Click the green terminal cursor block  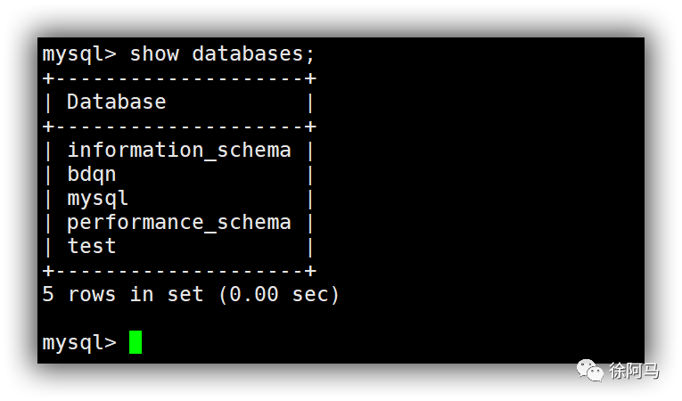tap(136, 342)
